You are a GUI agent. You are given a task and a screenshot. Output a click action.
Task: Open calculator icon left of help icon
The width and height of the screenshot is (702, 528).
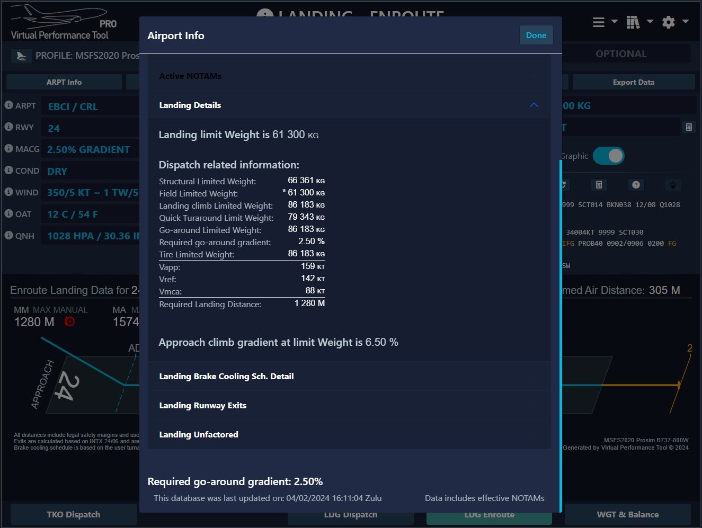(599, 185)
